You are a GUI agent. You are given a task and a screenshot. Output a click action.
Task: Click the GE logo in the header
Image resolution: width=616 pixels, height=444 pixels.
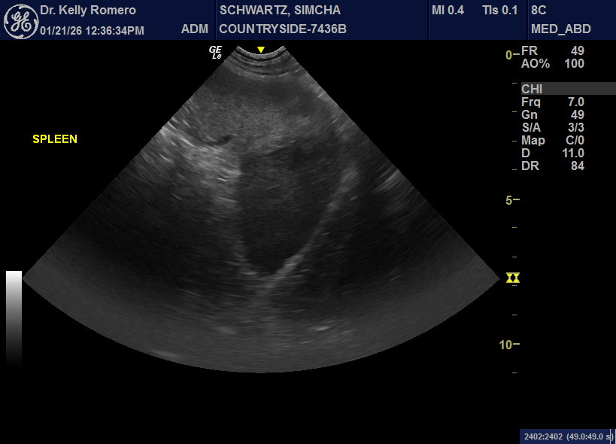click(x=21, y=20)
